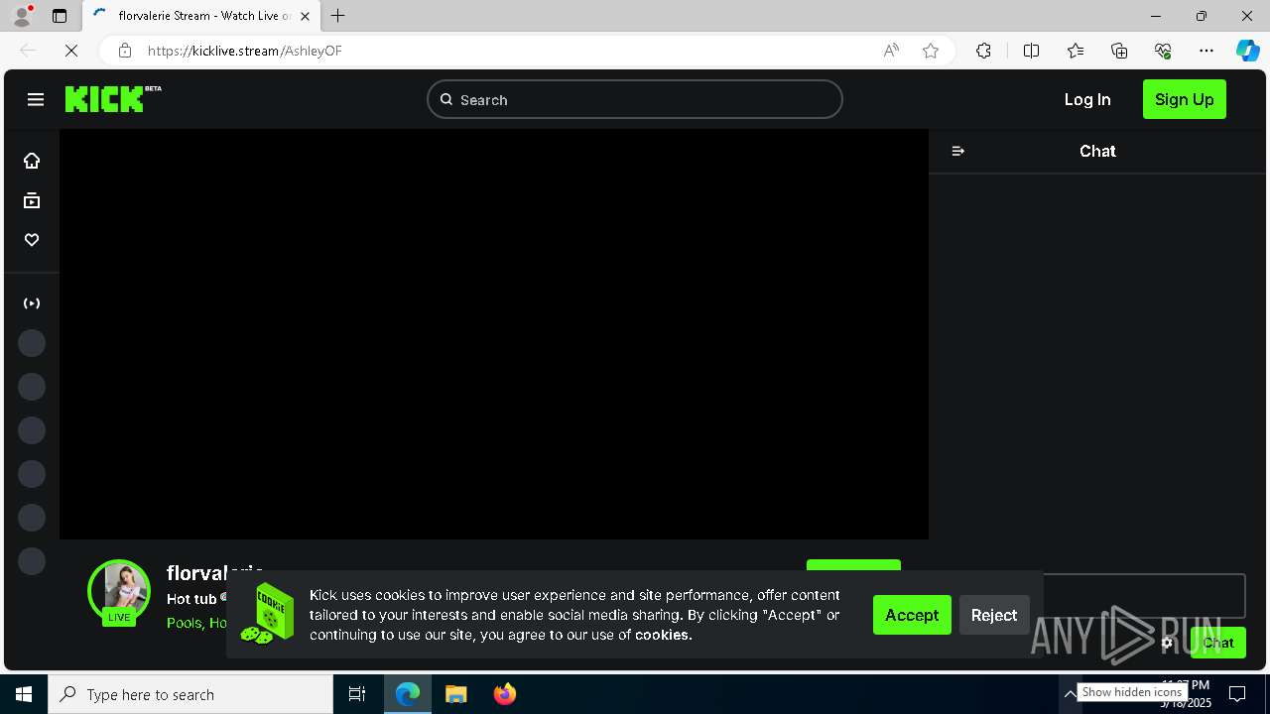Click the Kick logo

click(x=113, y=98)
